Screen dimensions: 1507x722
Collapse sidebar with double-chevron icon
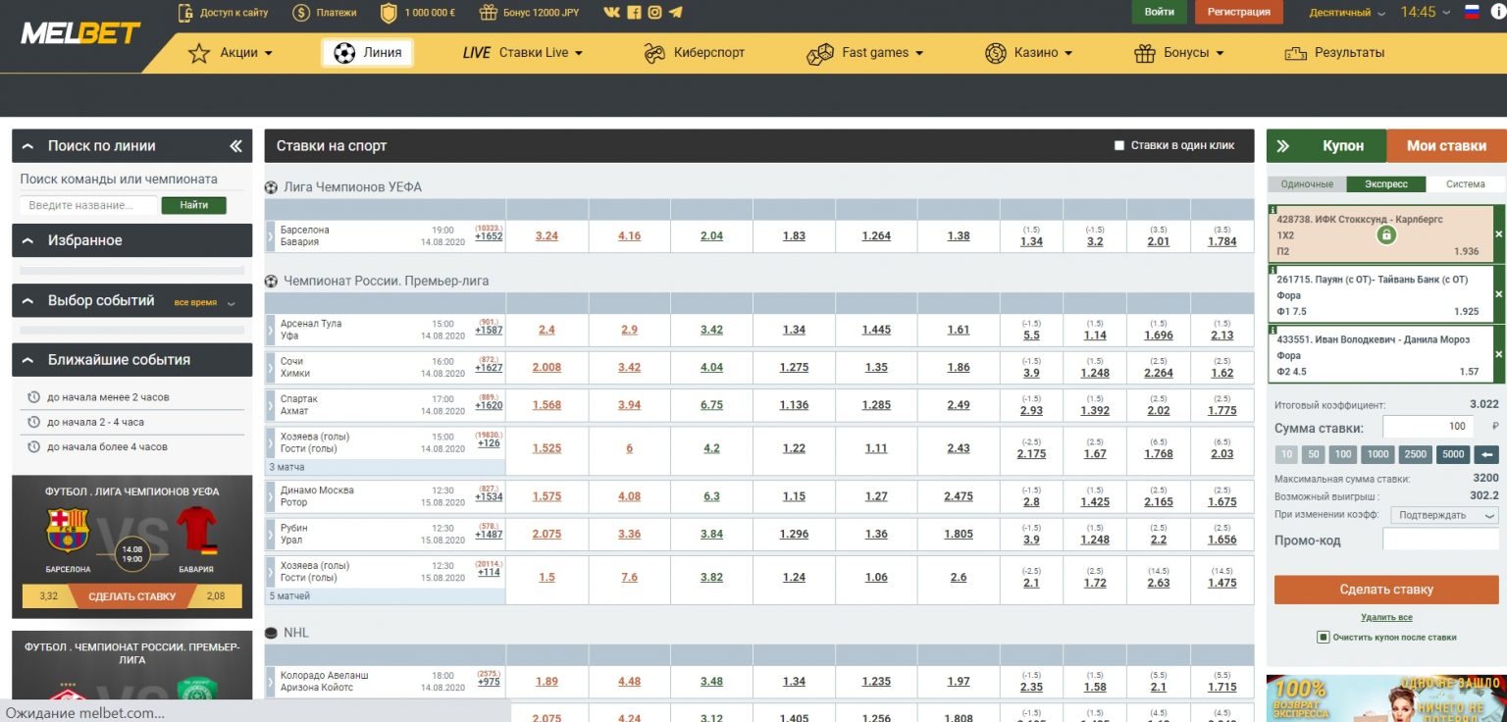(x=235, y=146)
